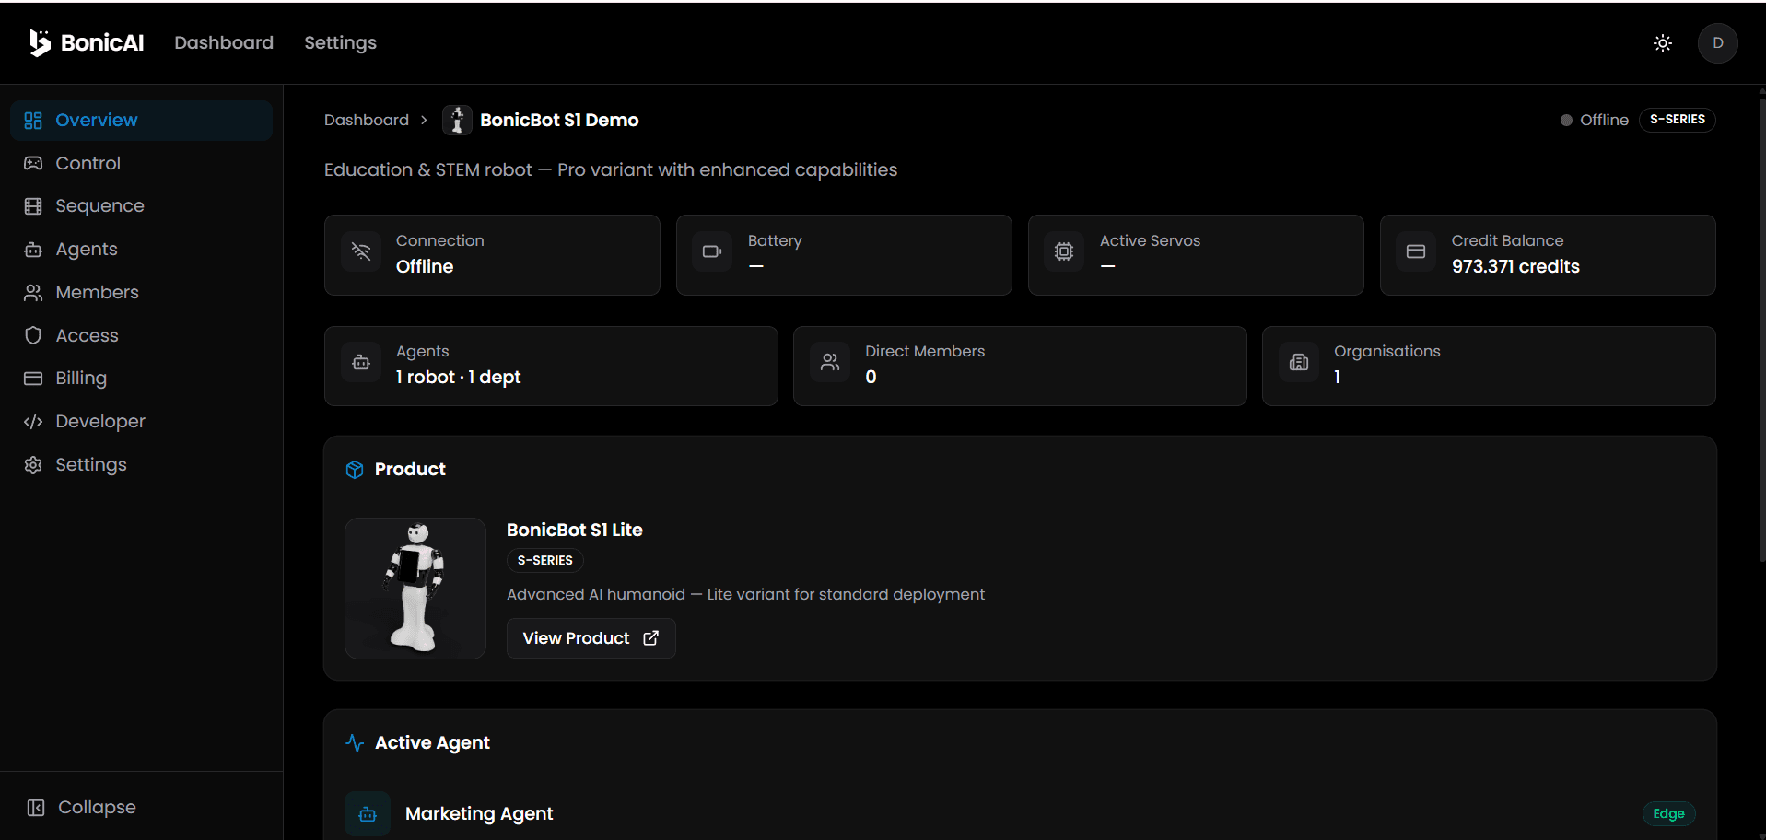This screenshot has height=840, width=1766.
Task: Click the sidebar Settings gear icon
Action: [33, 465]
